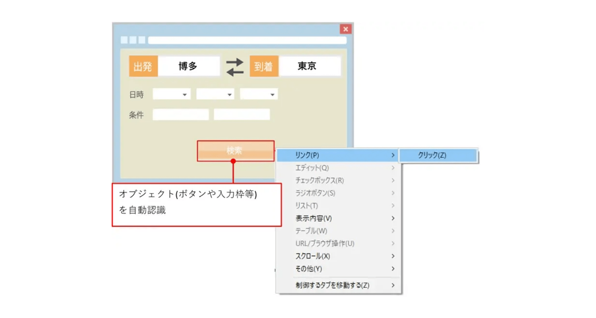
Task: Click the arrow next to 表示内容(V)
Action: pos(393,219)
